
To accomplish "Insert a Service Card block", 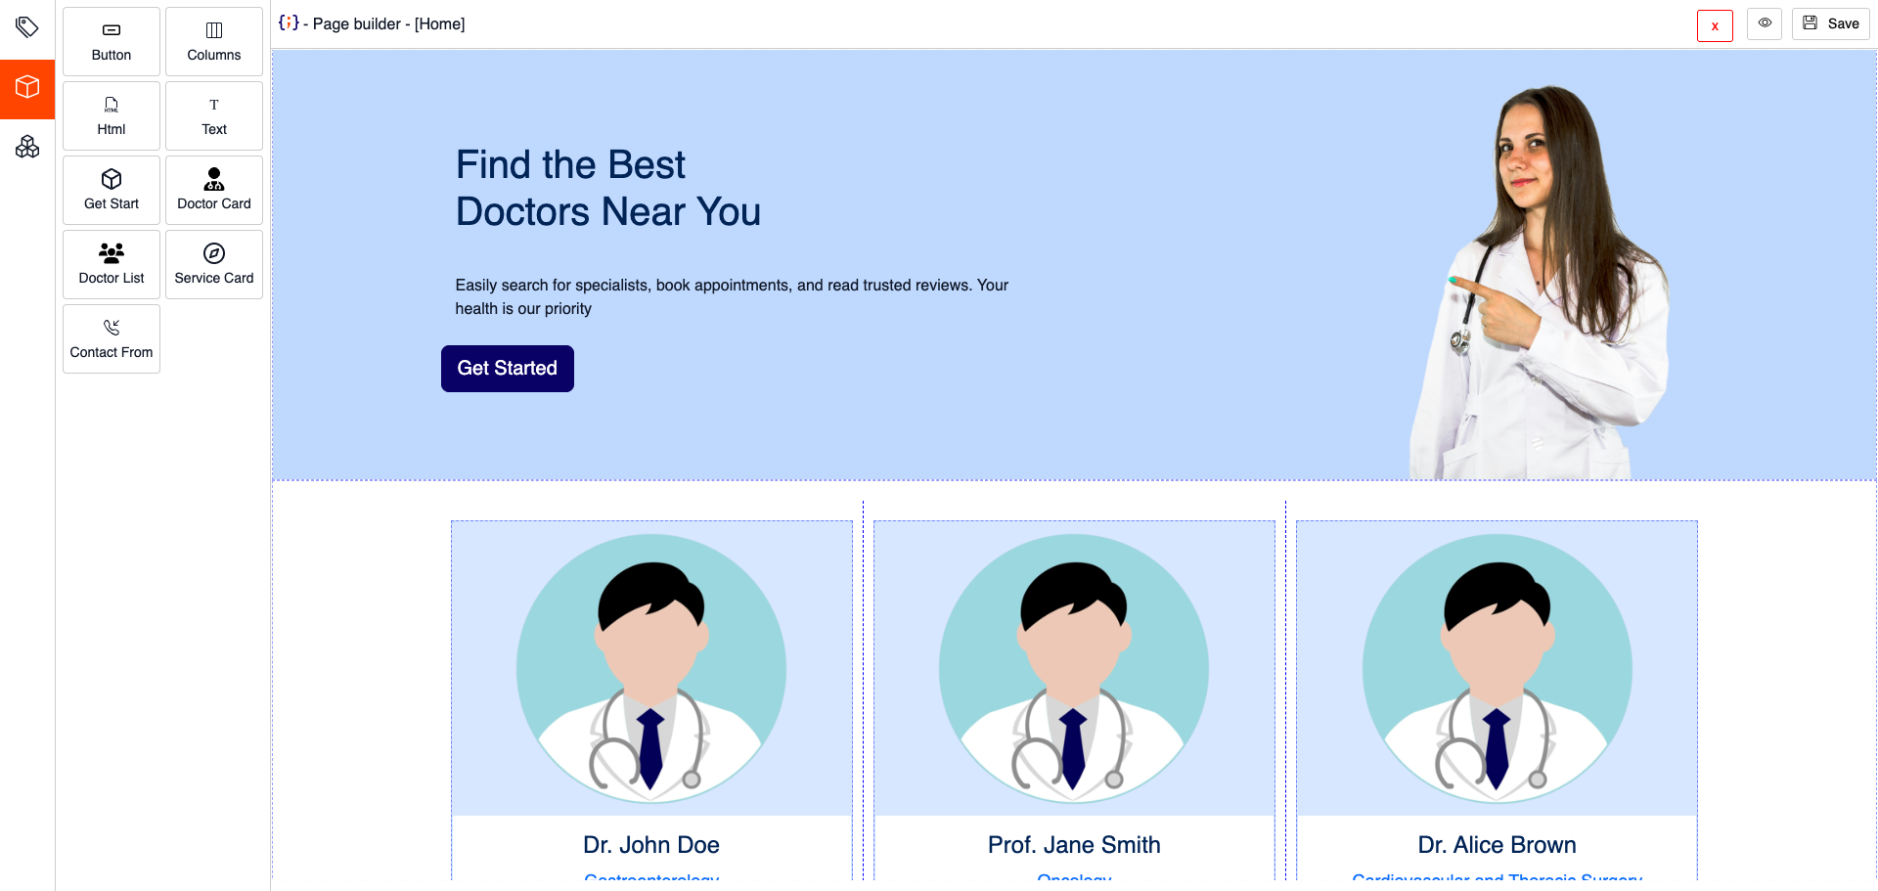I will [x=214, y=264].
